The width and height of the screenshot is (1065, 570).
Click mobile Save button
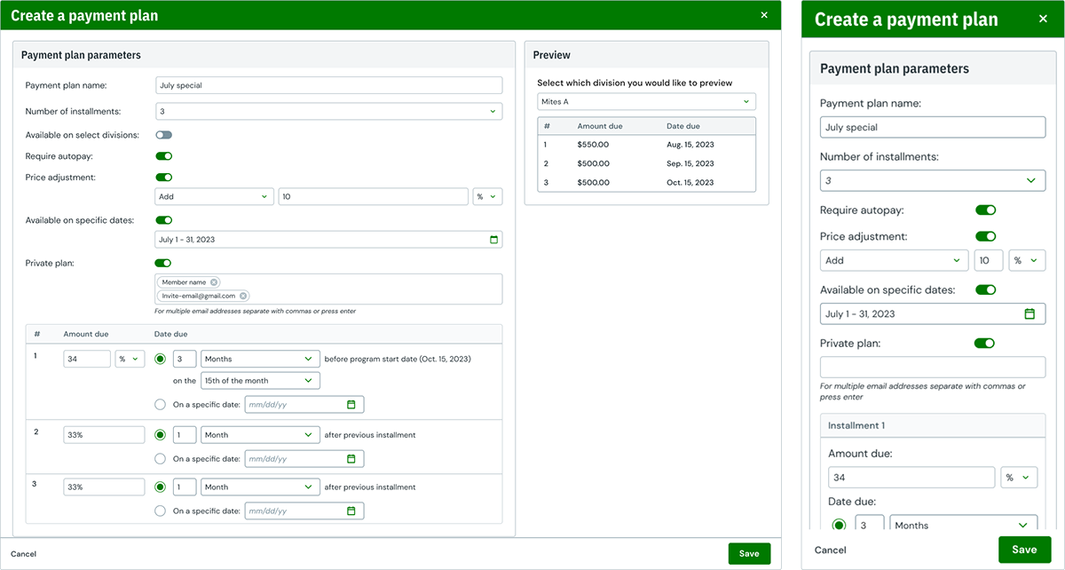1024,550
